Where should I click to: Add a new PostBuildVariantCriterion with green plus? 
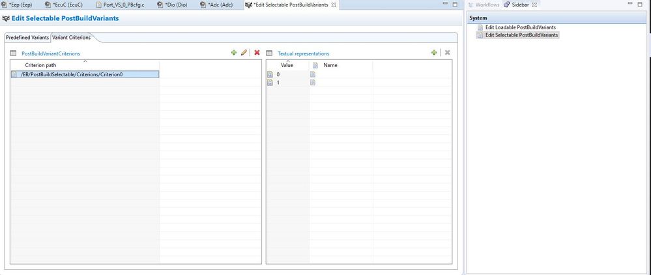pos(234,53)
